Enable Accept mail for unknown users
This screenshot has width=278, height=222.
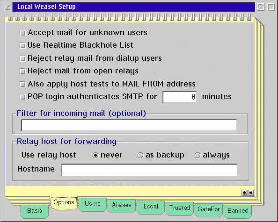[x=22, y=33]
